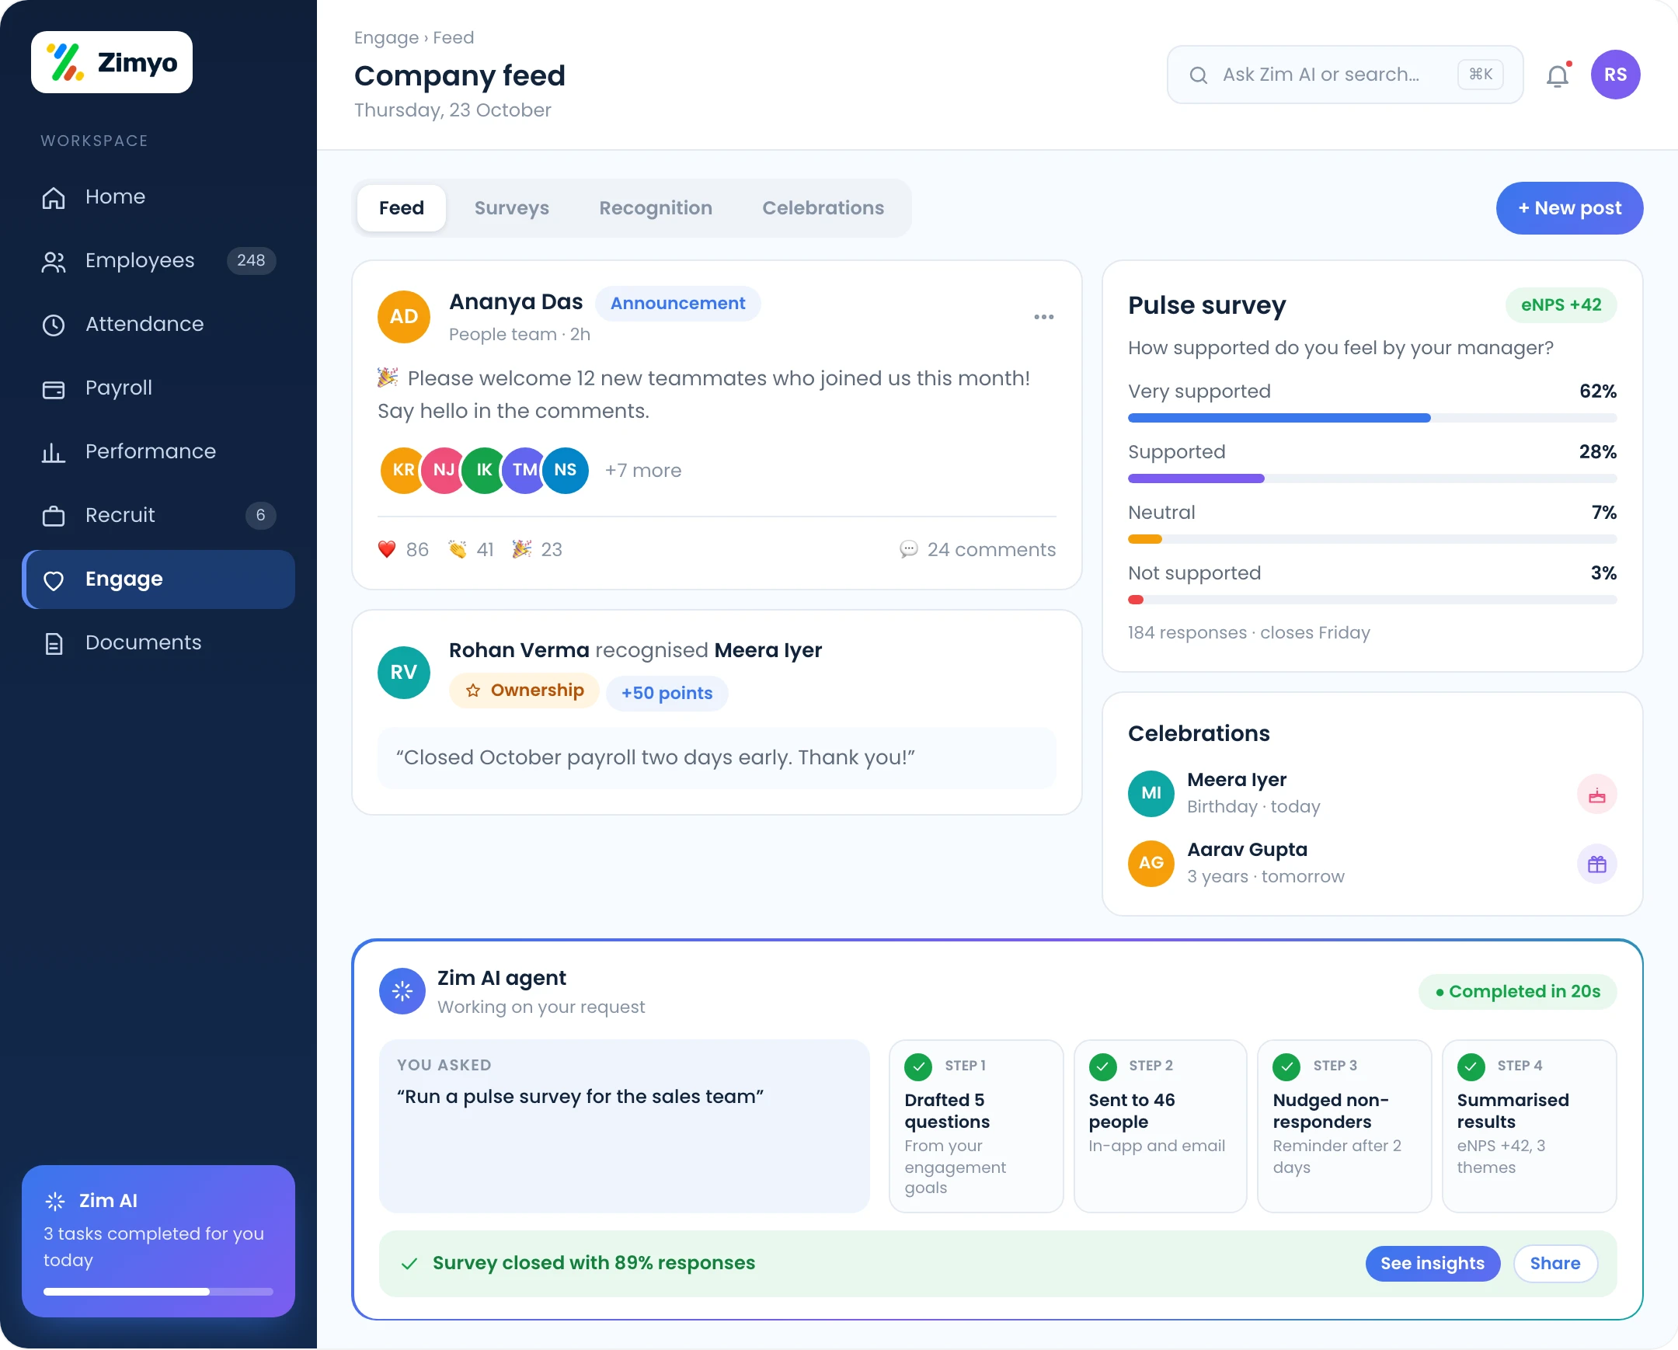Switch to the Feed tab
This screenshot has height=1350, width=1678.
[x=402, y=208]
